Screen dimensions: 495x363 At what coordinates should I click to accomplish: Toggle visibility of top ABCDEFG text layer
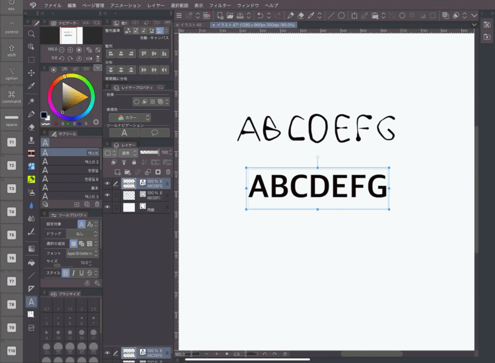pos(107,183)
